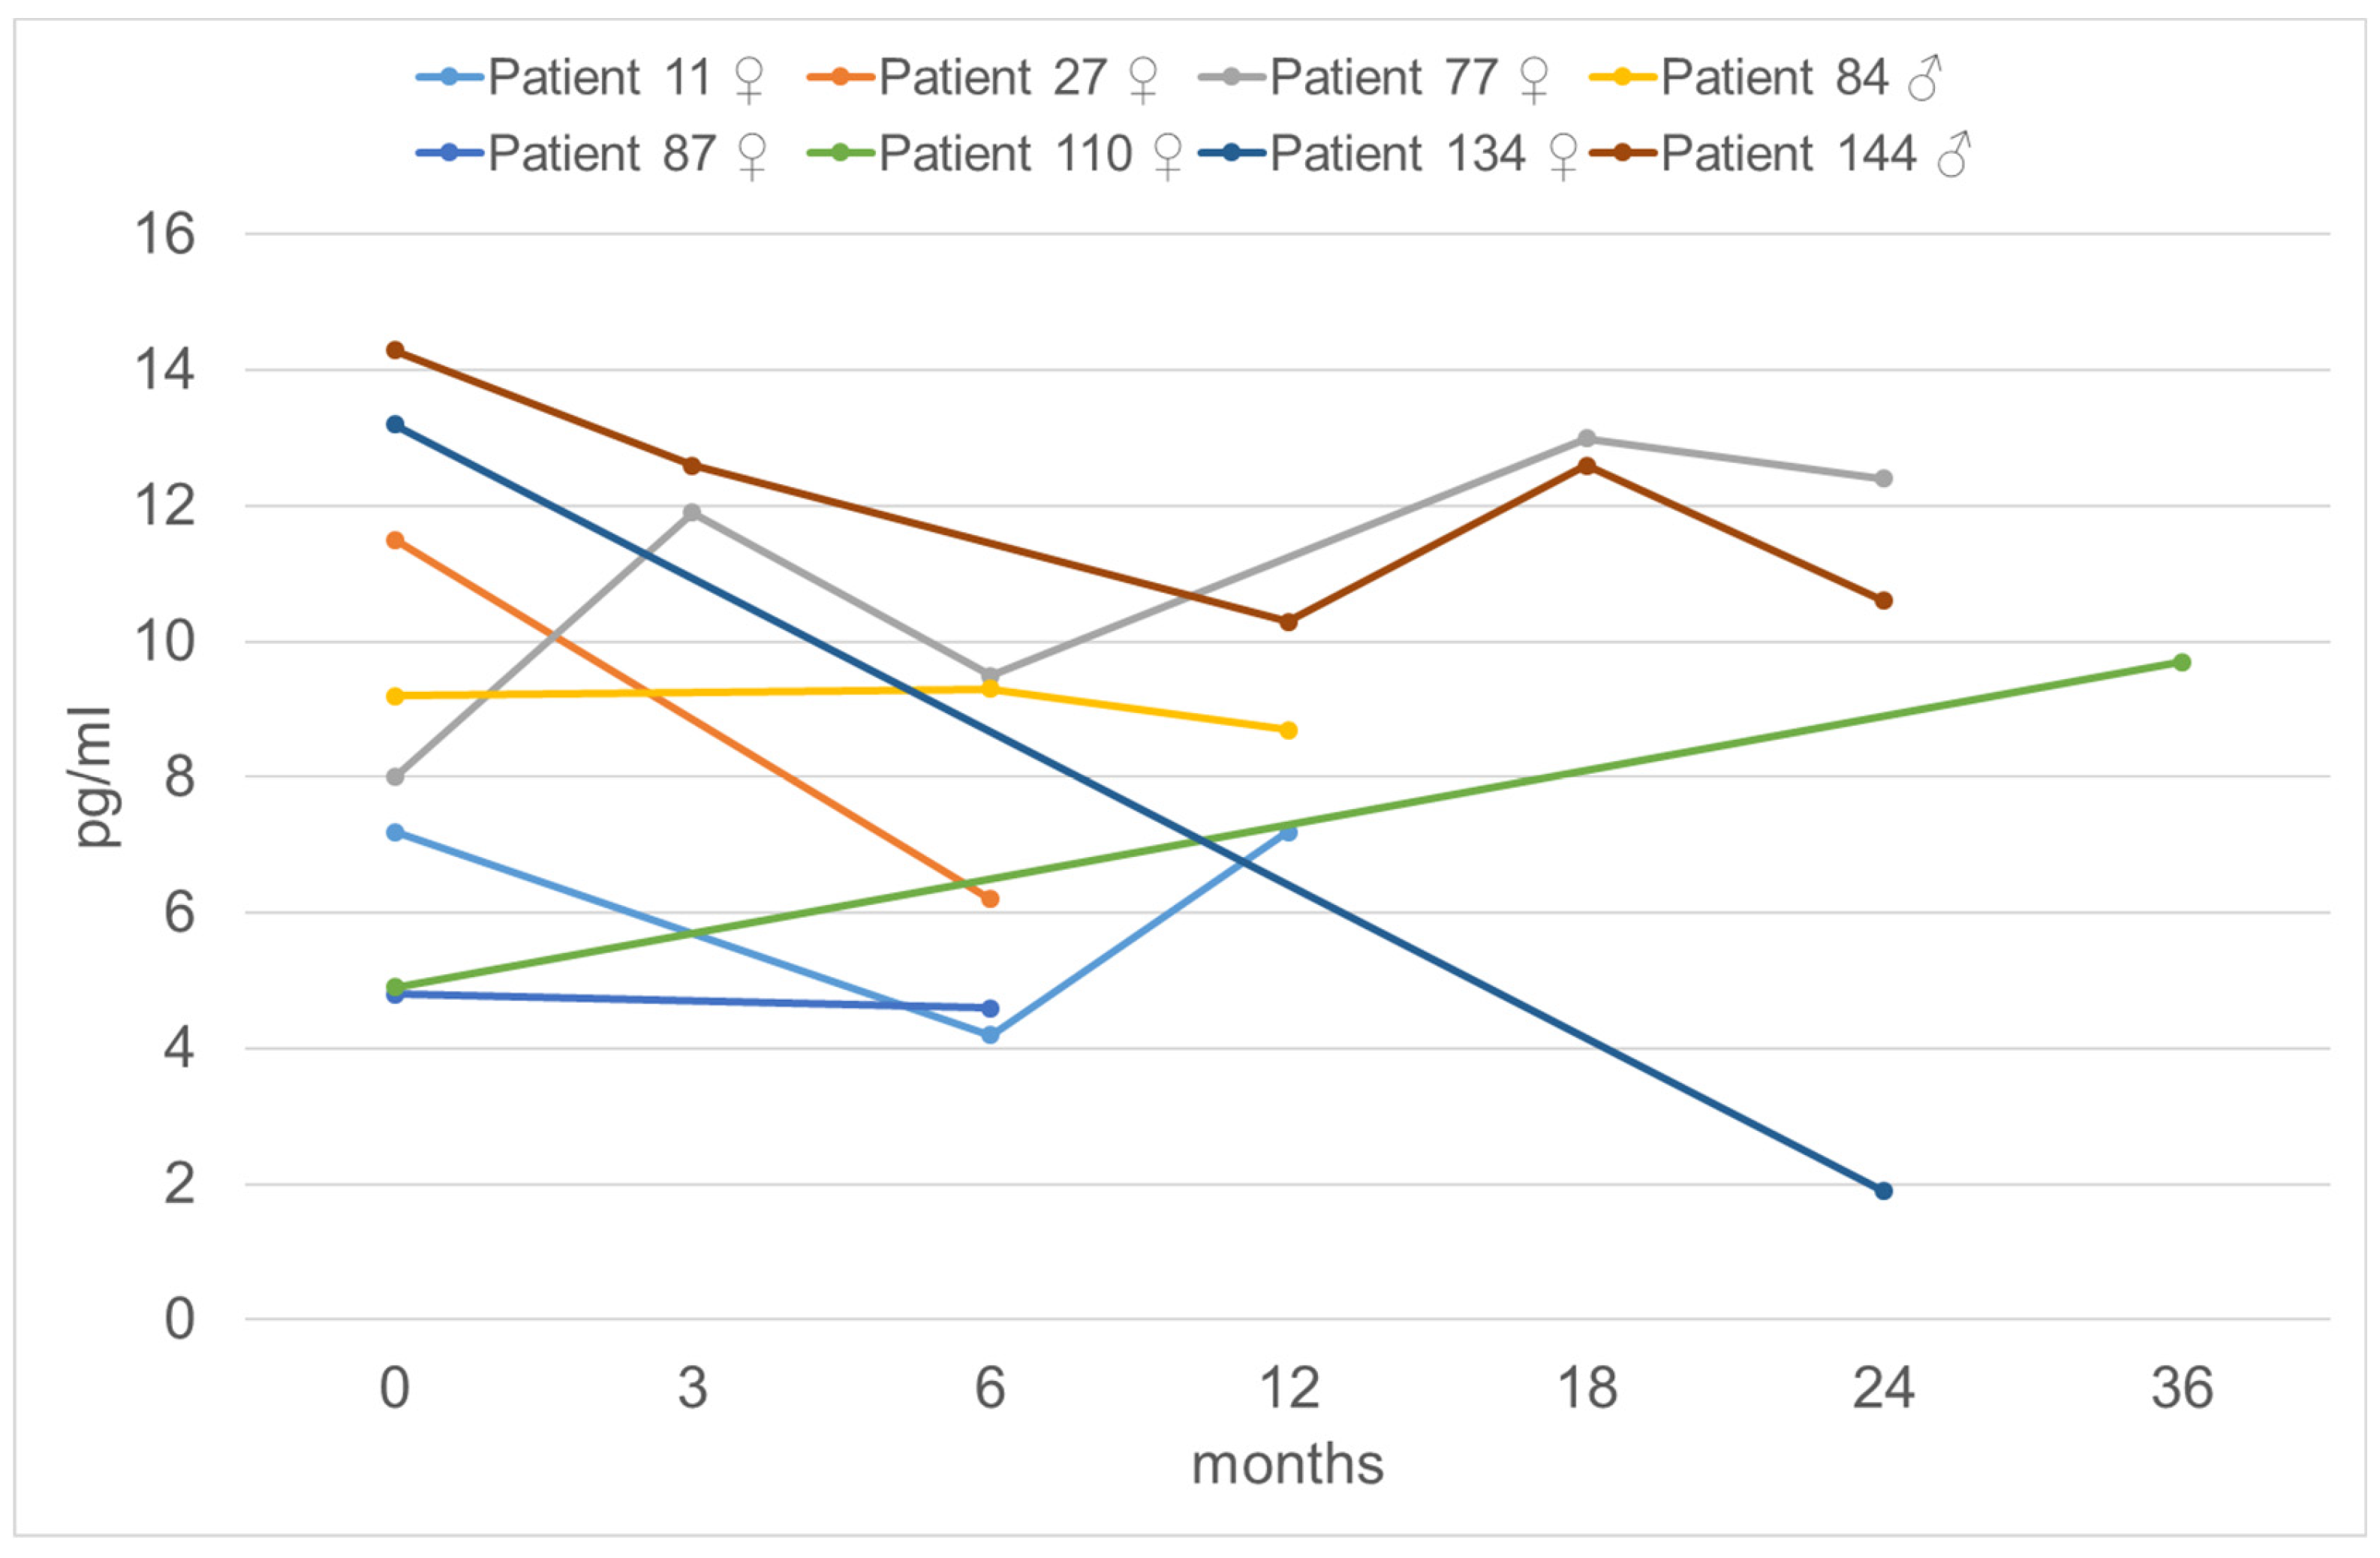Click the "36" tick label on x-axis
2380x1558 pixels.
click(x=2182, y=1389)
